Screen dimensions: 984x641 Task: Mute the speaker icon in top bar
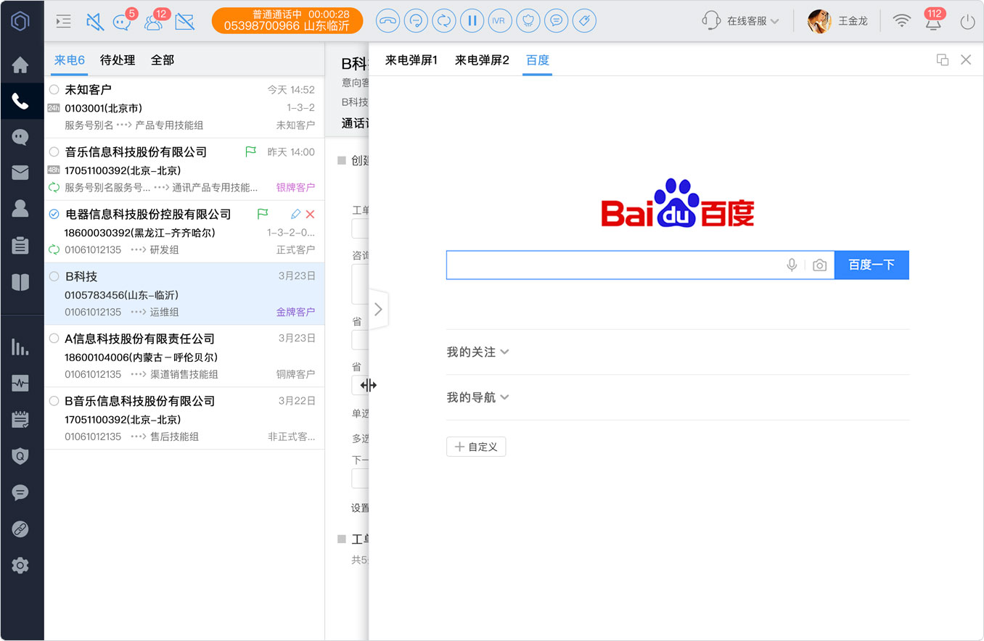click(94, 21)
